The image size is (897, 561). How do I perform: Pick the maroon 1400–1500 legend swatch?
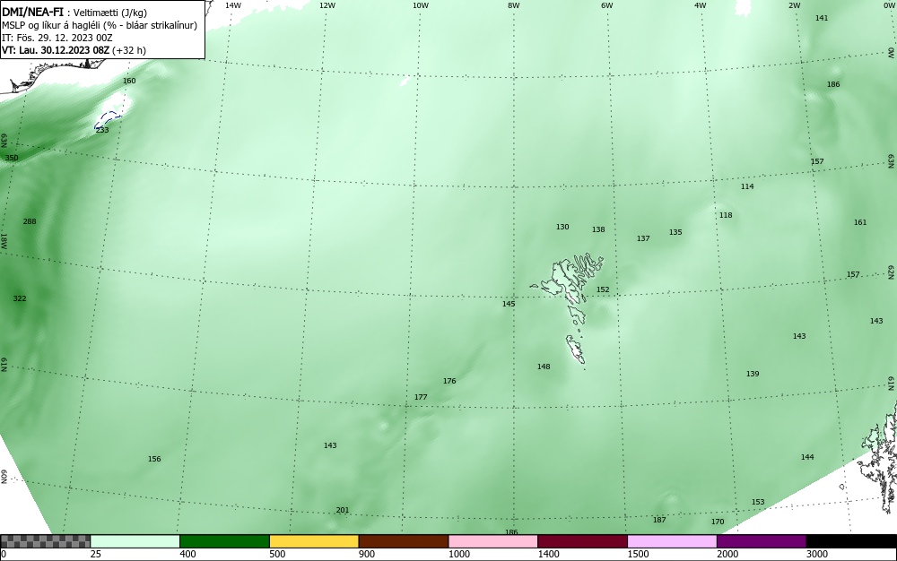point(582,541)
